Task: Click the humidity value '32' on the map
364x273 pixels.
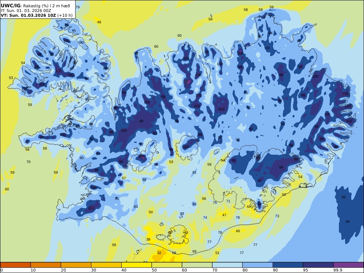Action: tap(159, 253)
